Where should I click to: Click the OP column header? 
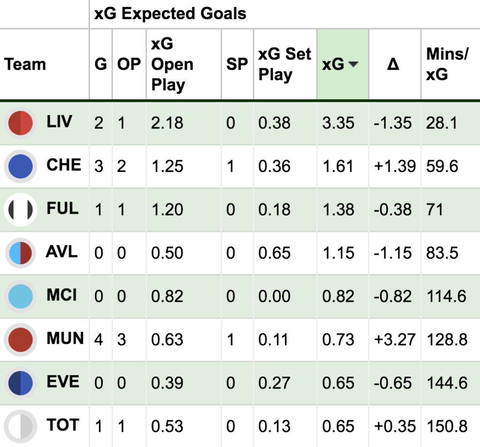click(x=129, y=65)
